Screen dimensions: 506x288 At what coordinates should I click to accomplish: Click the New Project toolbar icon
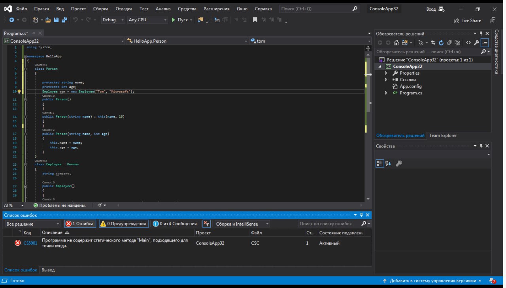pyautogui.click(x=36, y=20)
